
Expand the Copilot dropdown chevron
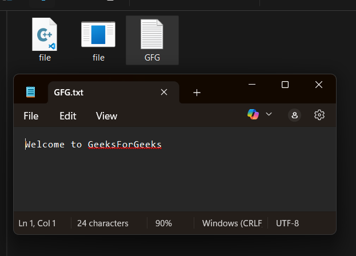[269, 114]
